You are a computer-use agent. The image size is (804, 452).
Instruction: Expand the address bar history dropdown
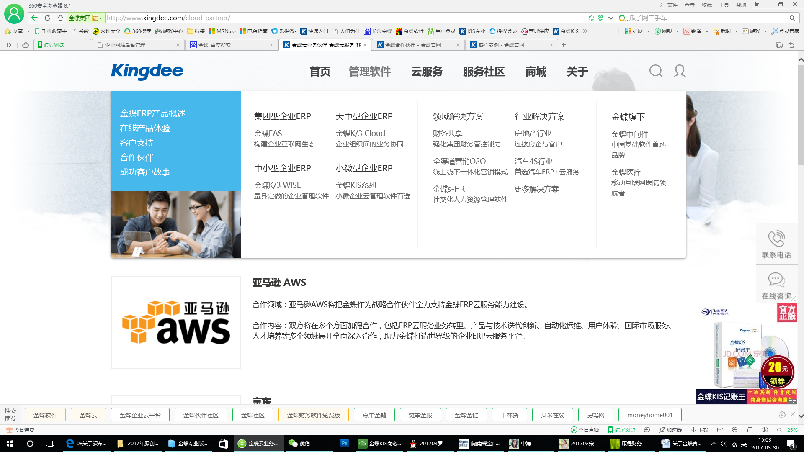point(611,18)
